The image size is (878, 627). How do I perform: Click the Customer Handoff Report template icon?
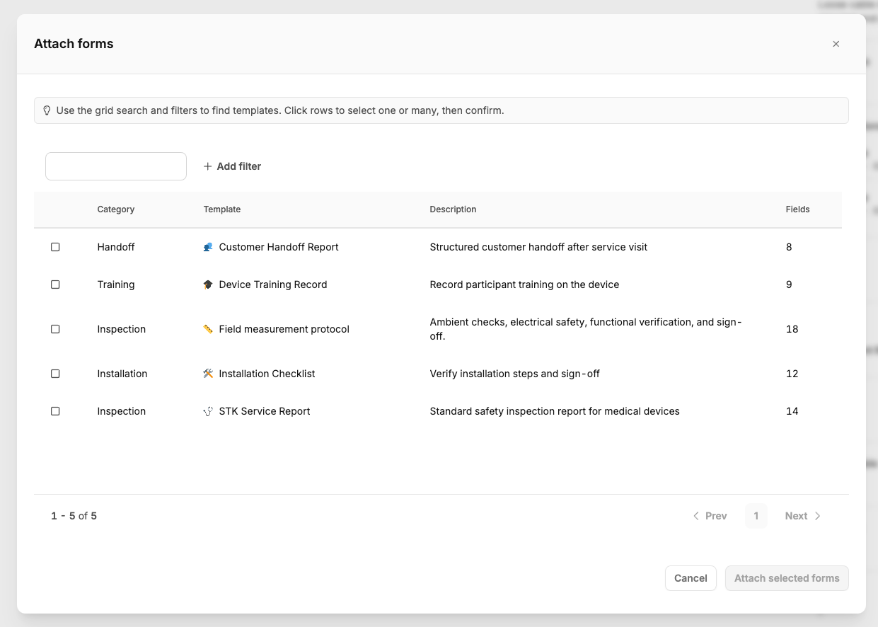pos(208,247)
